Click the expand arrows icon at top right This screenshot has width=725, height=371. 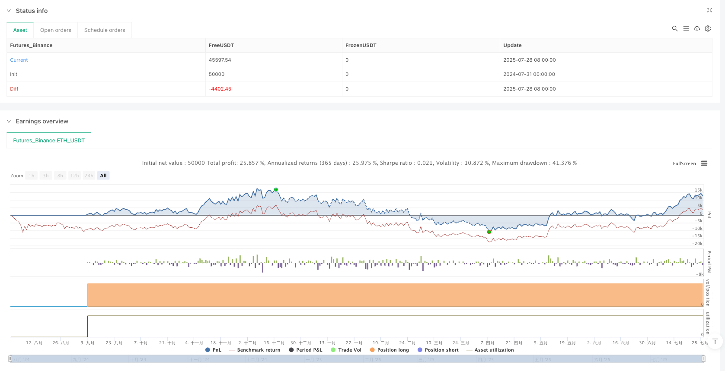(x=709, y=10)
